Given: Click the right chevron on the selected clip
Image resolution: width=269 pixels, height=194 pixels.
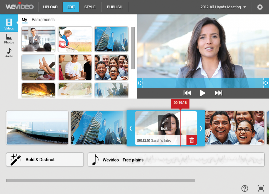Looking at the screenshot, I should coord(201,128).
